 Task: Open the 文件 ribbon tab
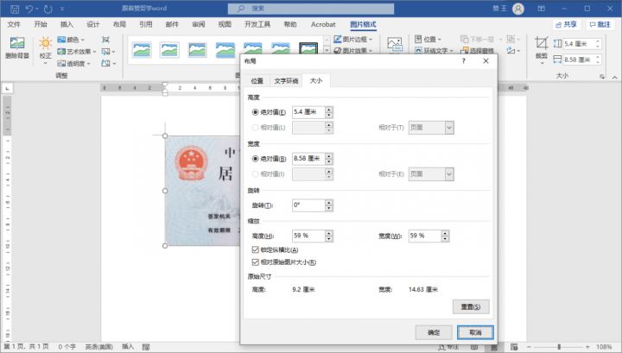[x=14, y=24]
